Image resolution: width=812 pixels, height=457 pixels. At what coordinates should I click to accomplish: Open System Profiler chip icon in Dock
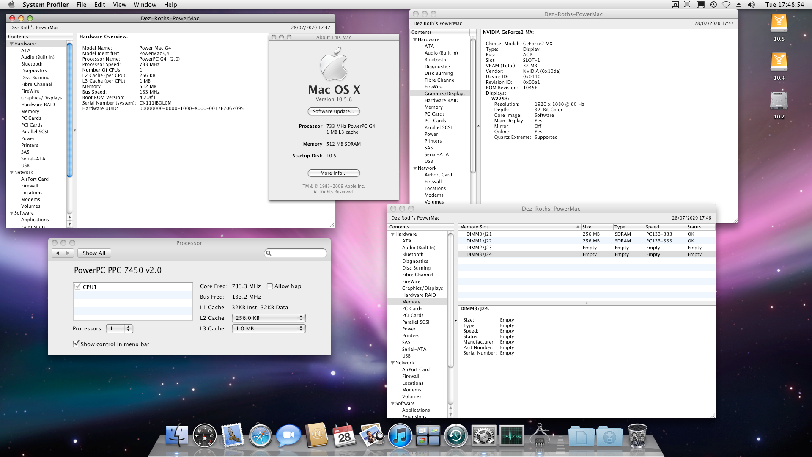pyautogui.click(x=540, y=436)
